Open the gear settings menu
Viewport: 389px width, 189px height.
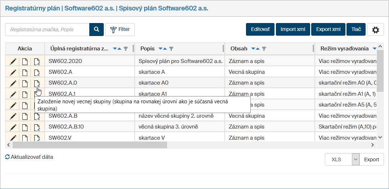[375, 30]
